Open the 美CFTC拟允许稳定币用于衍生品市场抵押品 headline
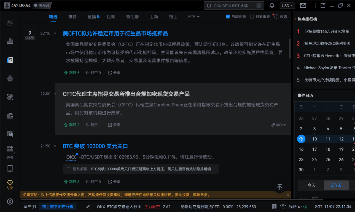 point(115,33)
